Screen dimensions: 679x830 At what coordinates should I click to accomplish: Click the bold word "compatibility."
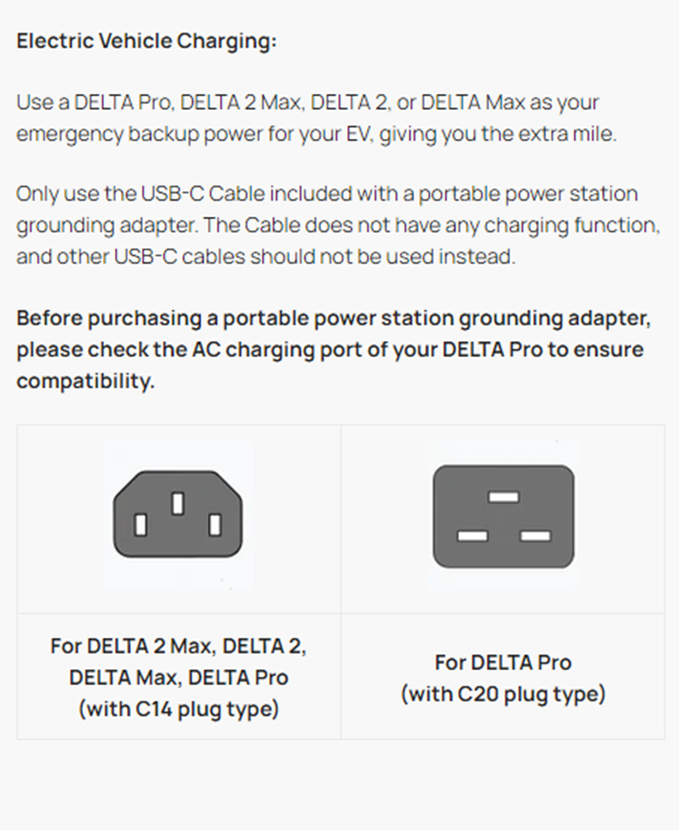85,381
